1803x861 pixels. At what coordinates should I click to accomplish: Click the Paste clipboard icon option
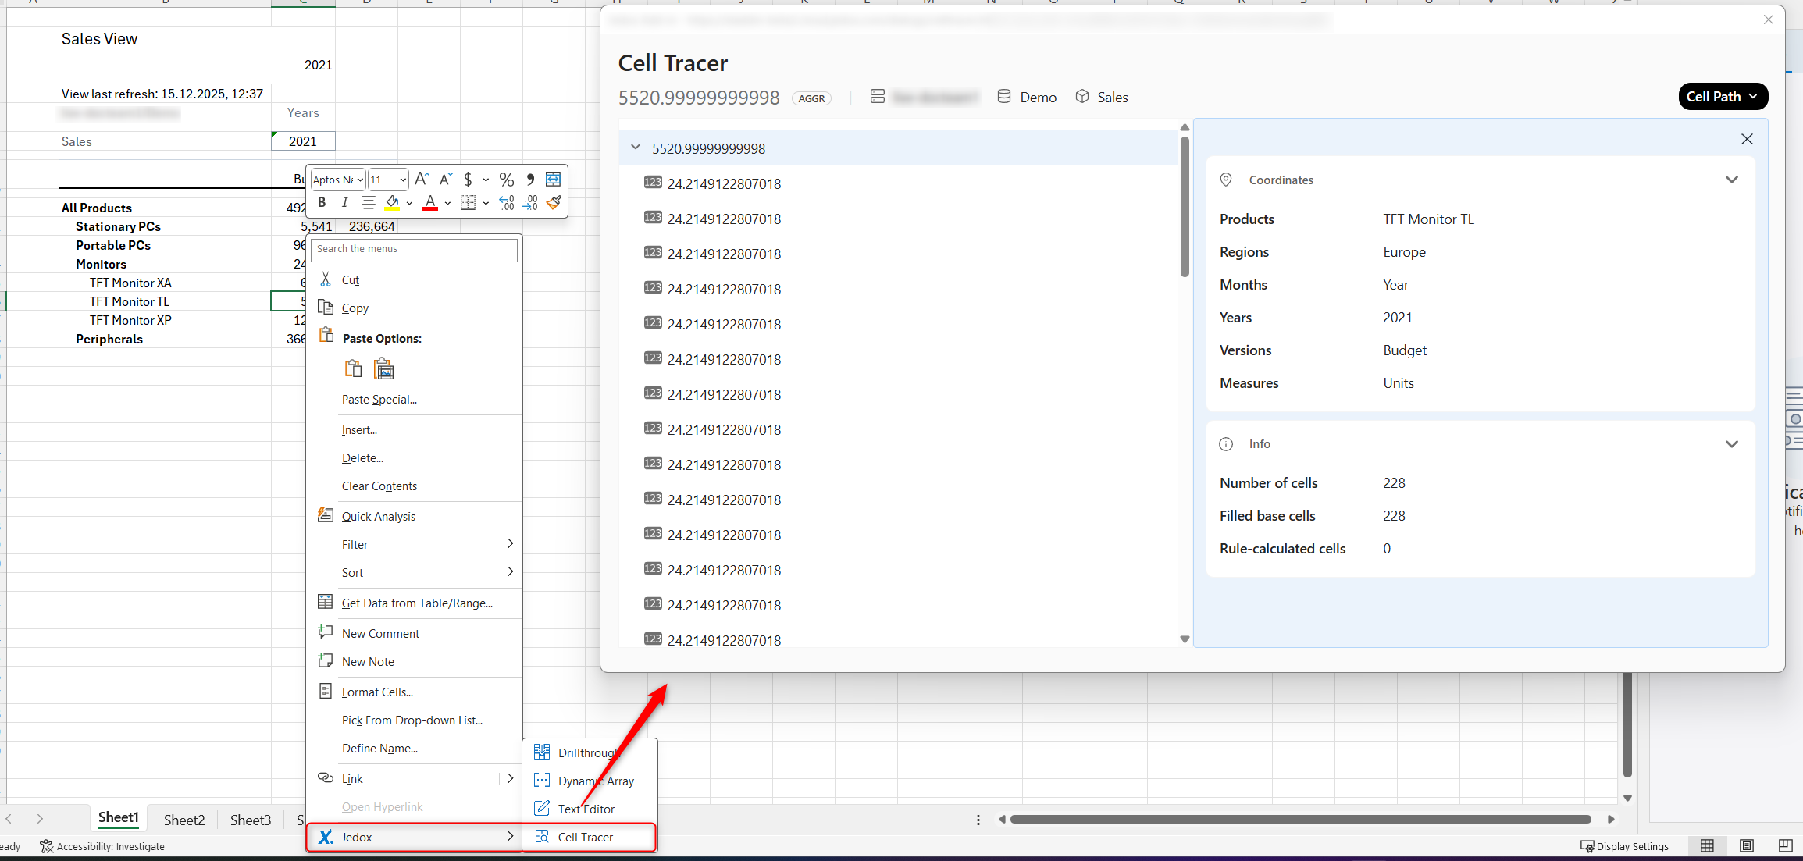click(x=353, y=368)
